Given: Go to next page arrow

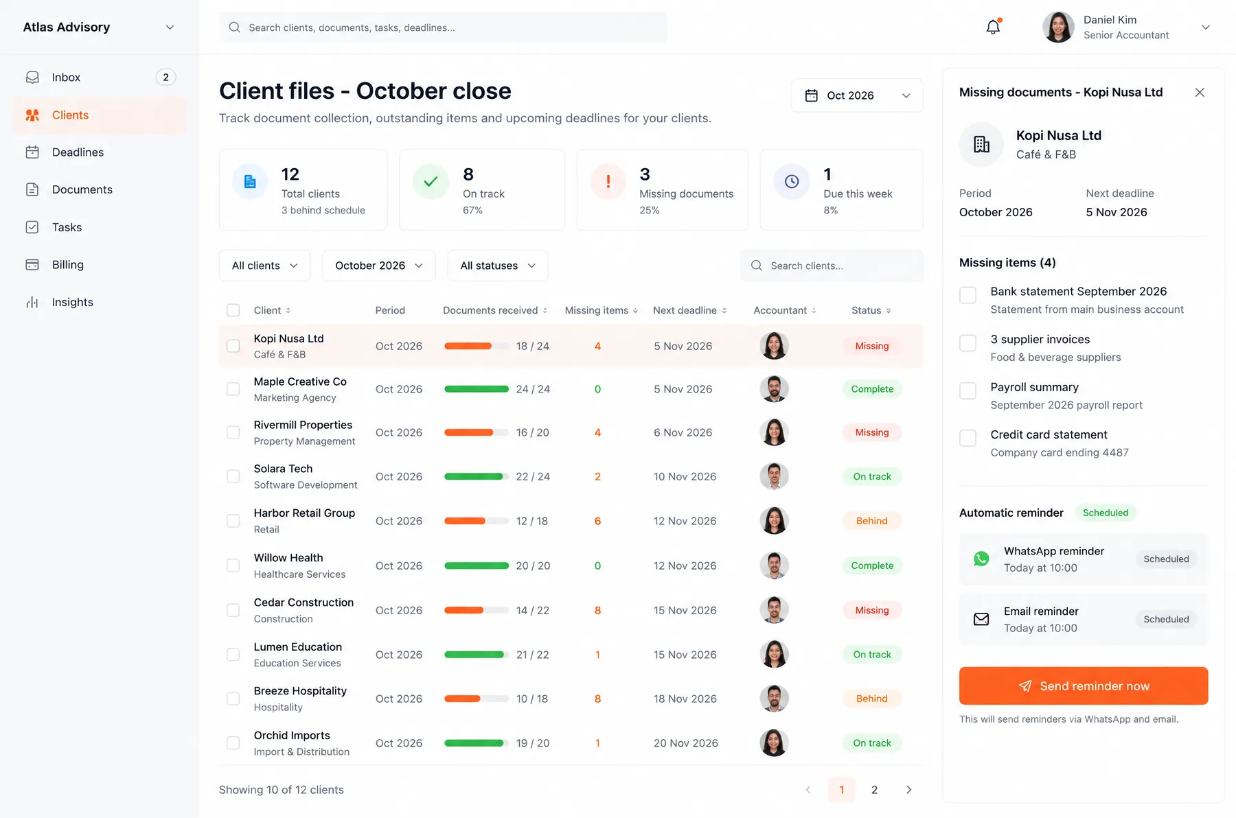Looking at the screenshot, I should (908, 790).
